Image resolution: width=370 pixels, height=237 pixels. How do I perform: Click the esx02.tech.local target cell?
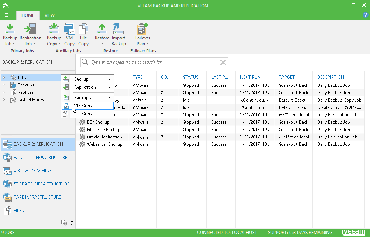click(x=294, y=137)
